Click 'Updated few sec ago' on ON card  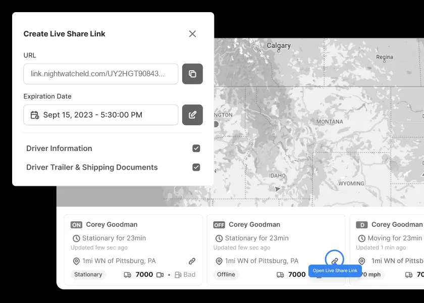[99, 247]
